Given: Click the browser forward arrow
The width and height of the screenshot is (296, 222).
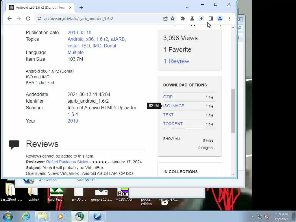Looking at the screenshot, I should (19, 18).
